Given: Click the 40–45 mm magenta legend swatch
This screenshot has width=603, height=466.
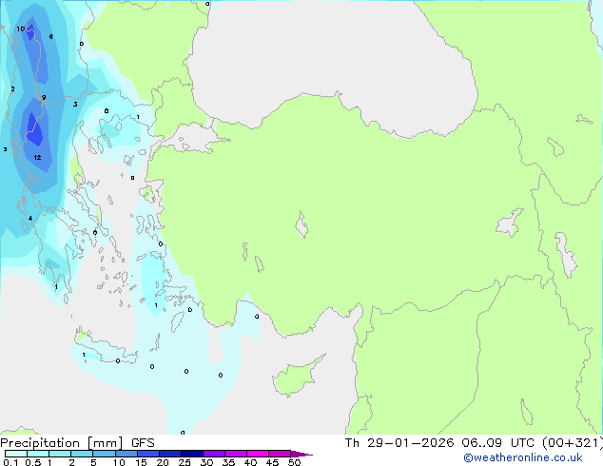Looking at the screenshot, I should pyautogui.click(x=258, y=454).
